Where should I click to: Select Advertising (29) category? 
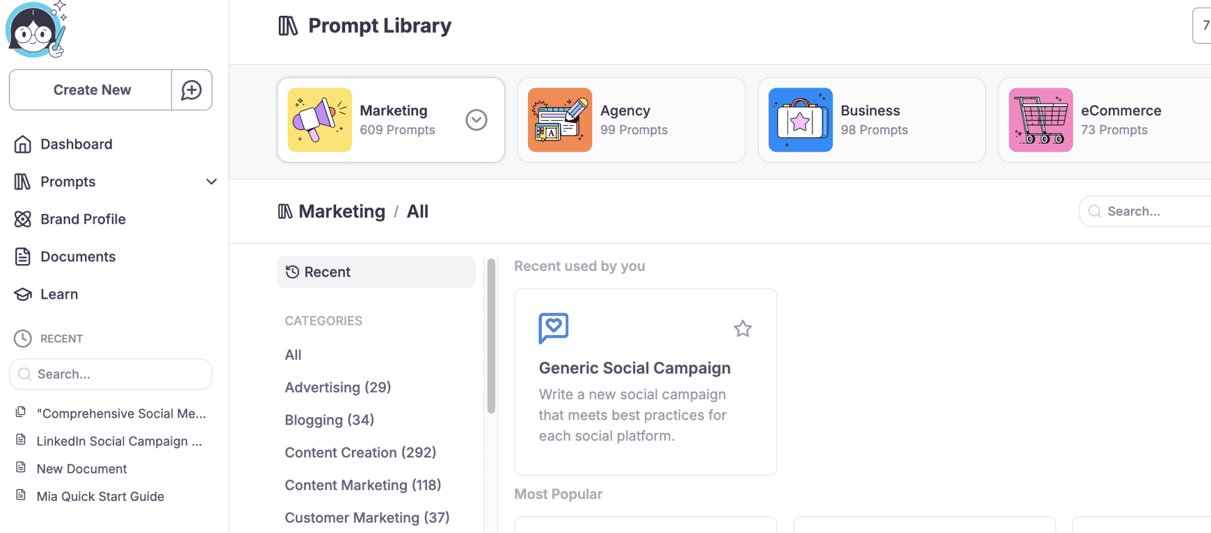pos(338,387)
